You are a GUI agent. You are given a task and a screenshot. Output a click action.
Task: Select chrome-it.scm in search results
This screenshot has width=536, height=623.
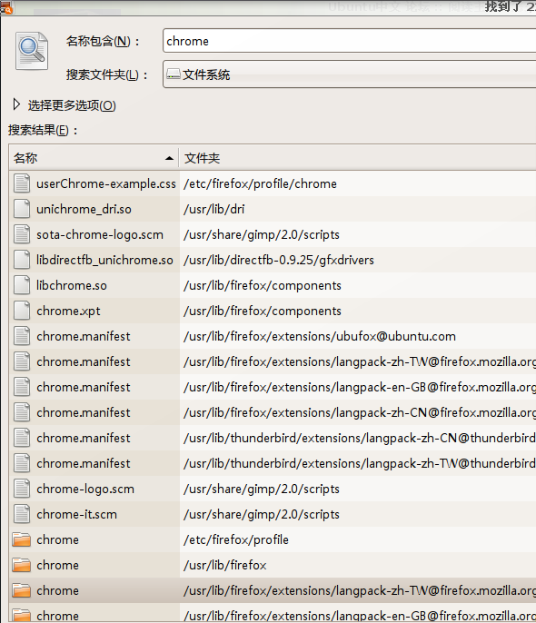(x=273, y=514)
